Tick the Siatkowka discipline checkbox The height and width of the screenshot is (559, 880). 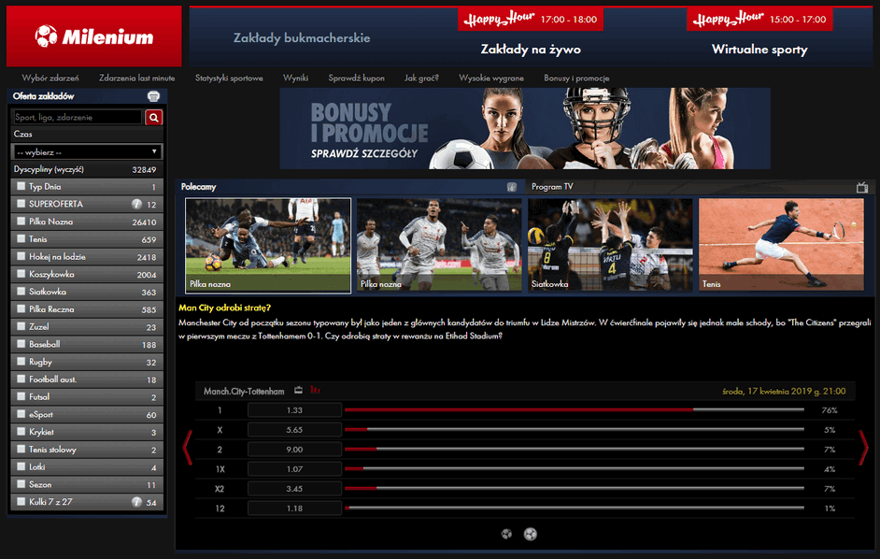point(21,292)
